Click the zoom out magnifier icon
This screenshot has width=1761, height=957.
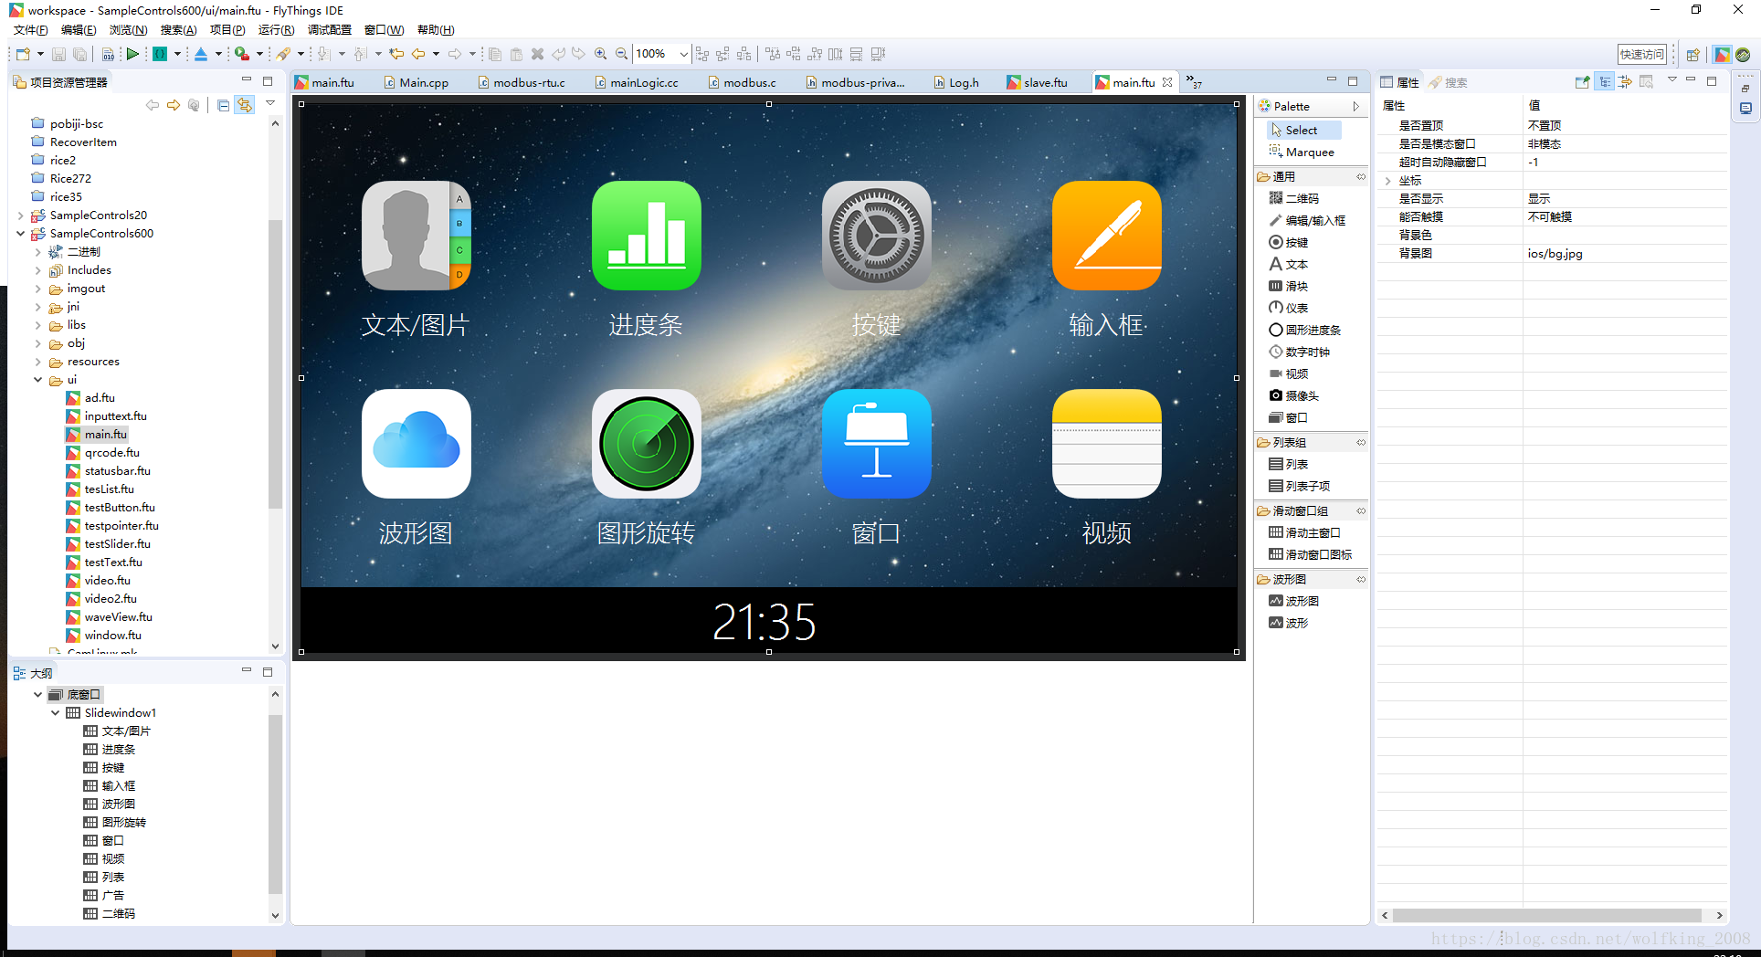[621, 54]
